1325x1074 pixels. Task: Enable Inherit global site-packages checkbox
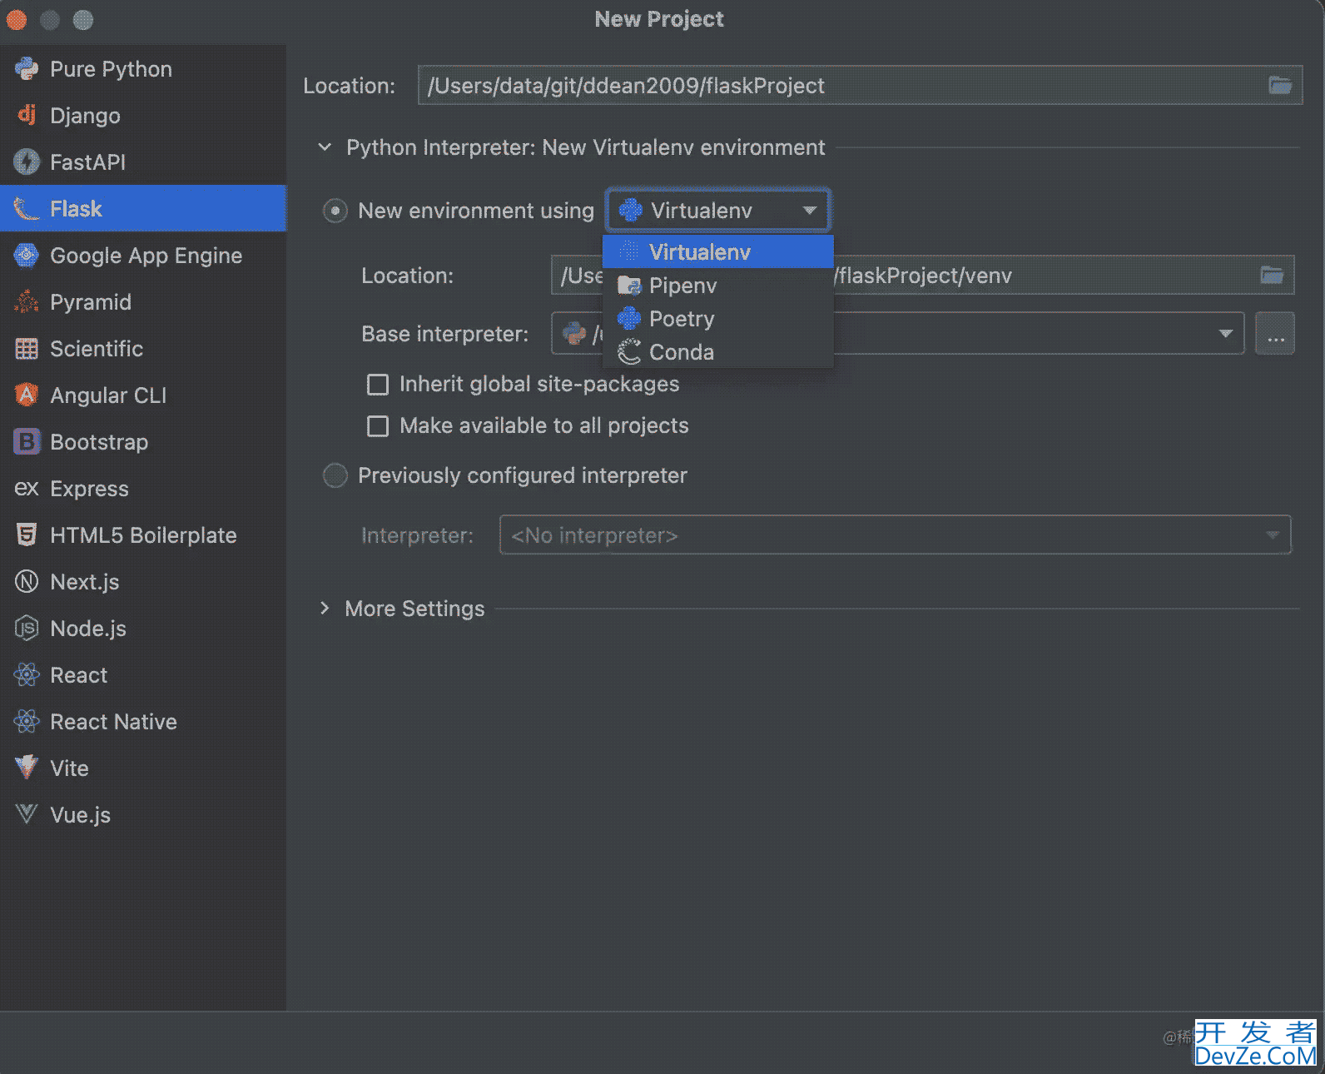coord(378,384)
